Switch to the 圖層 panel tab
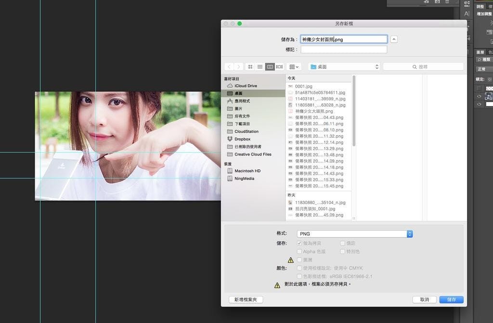 (480, 52)
